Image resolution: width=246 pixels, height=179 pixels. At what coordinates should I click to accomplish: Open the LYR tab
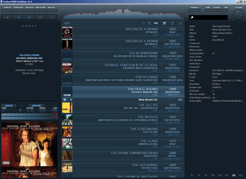[213, 176]
